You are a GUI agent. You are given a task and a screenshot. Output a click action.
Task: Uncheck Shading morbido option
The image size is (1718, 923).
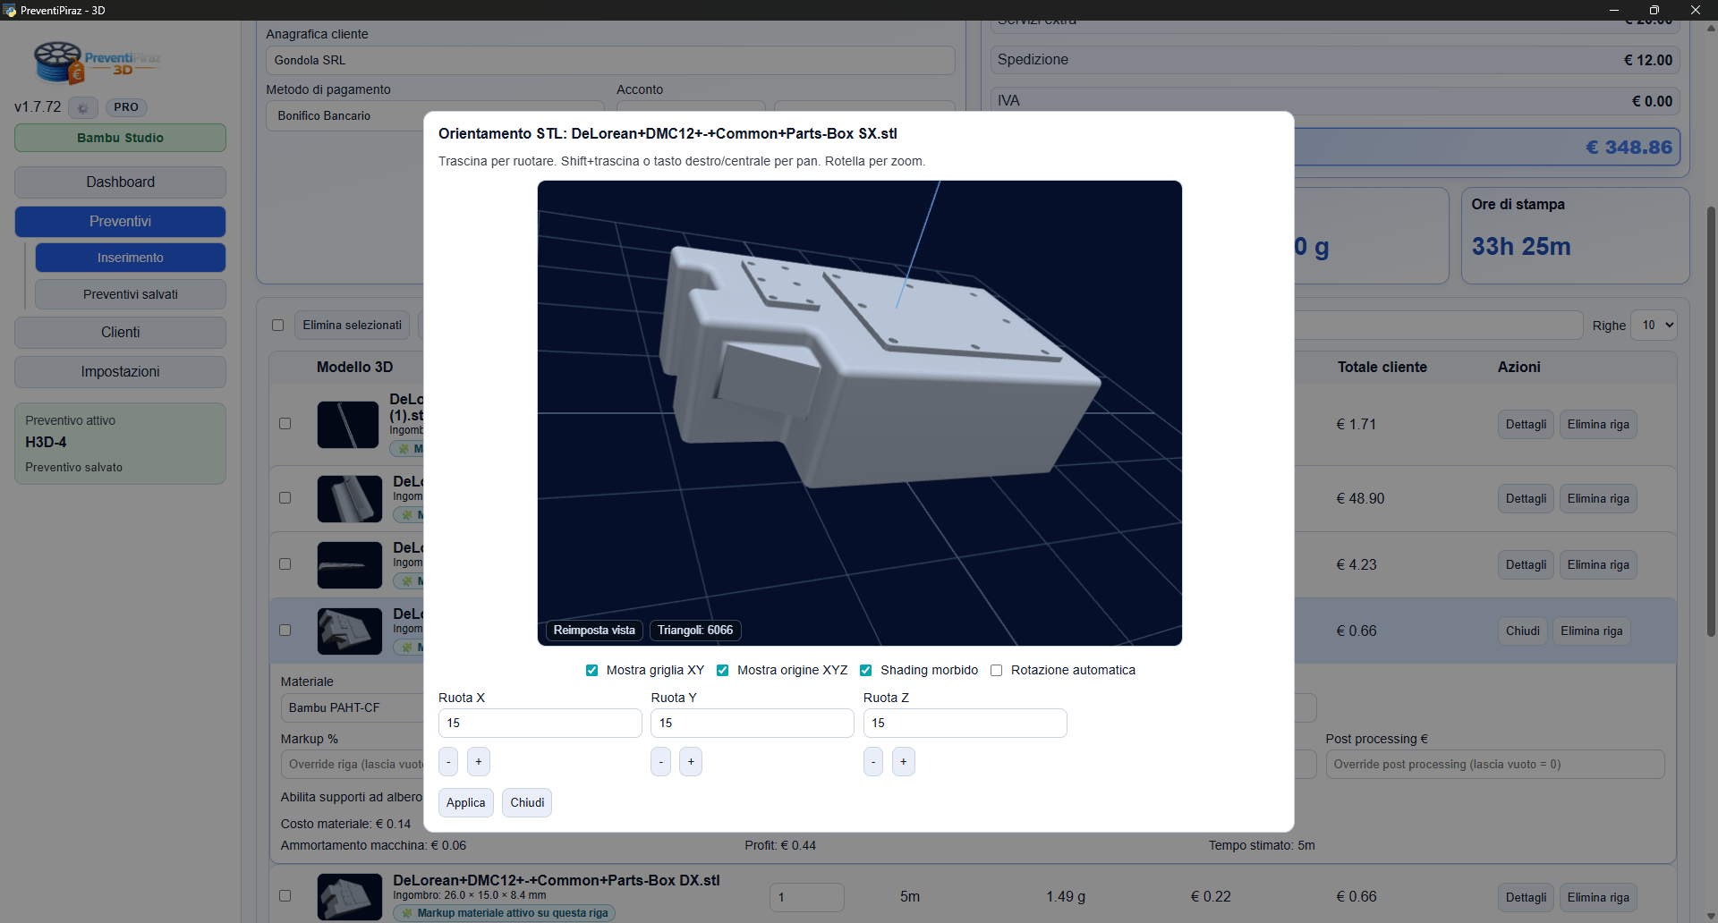pos(865,671)
